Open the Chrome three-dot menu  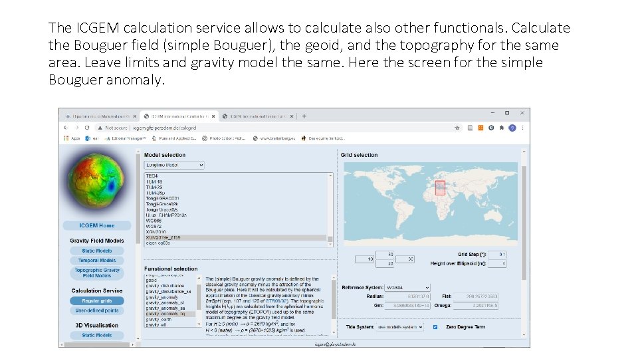[522, 128]
